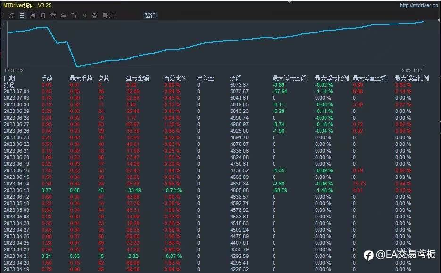This screenshot has height=273, width=441.
Task: Click the -1.14 % floating loss ratio
Action: [324, 91]
